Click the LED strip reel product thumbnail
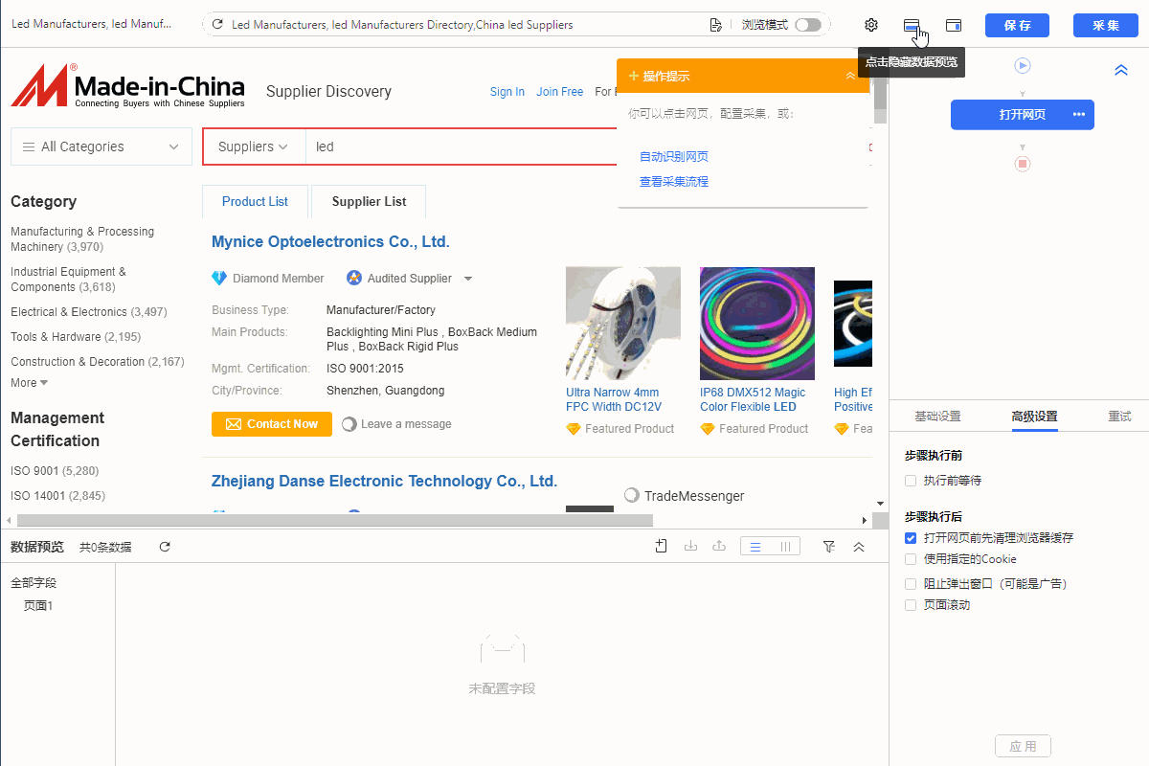 point(623,324)
